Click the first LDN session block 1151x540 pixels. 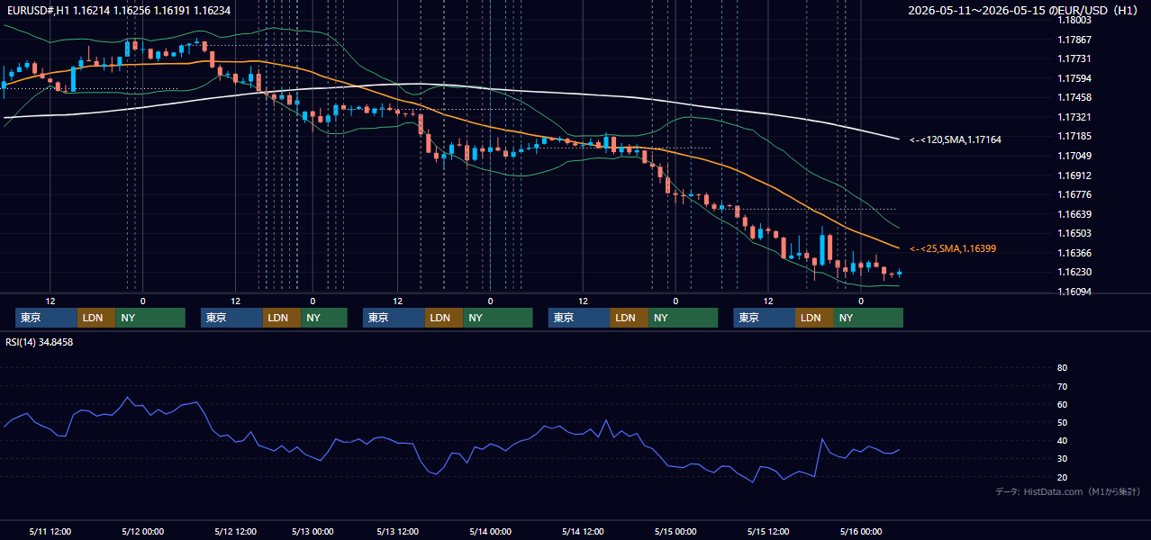click(96, 318)
